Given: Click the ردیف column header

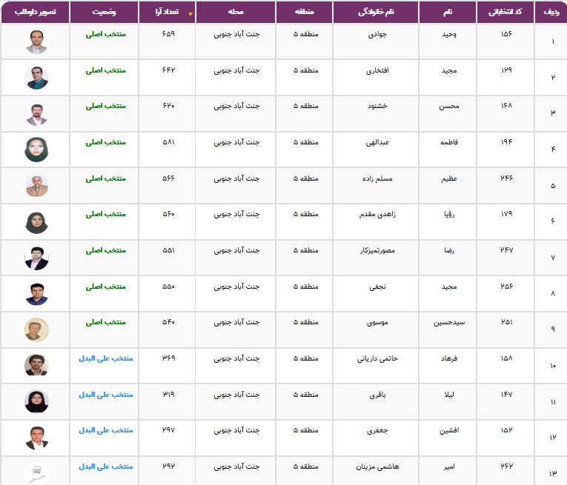Looking at the screenshot, I should point(551,12).
